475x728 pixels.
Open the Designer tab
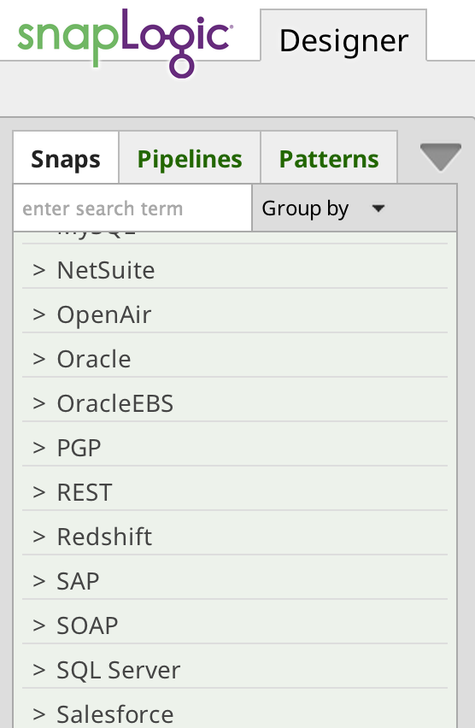pyautogui.click(x=343, y=41)
